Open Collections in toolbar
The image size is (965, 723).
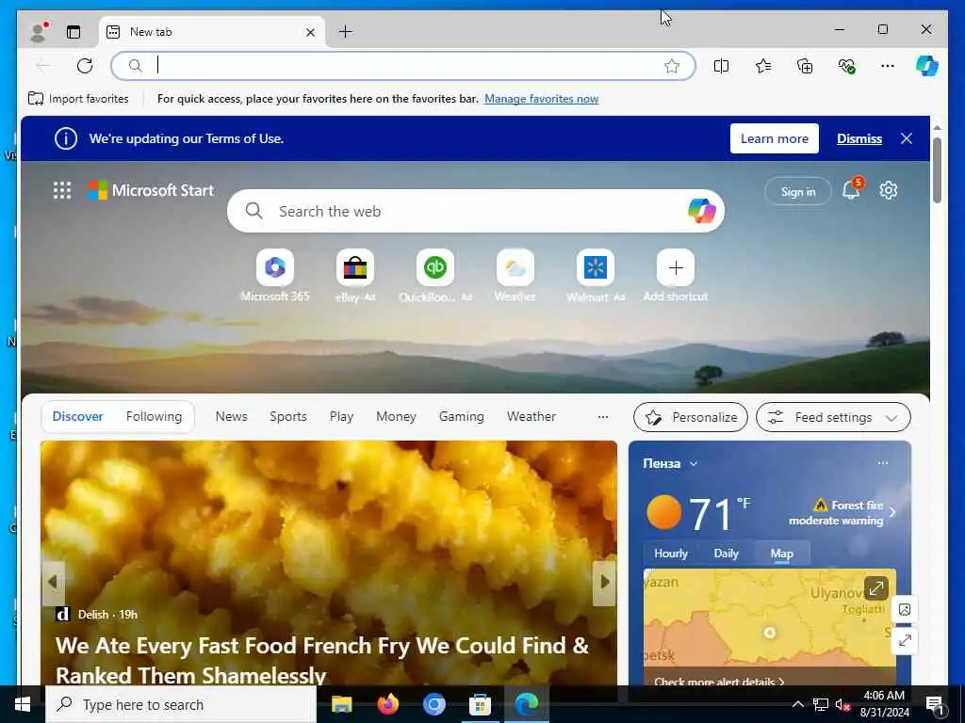pos(805,66)
